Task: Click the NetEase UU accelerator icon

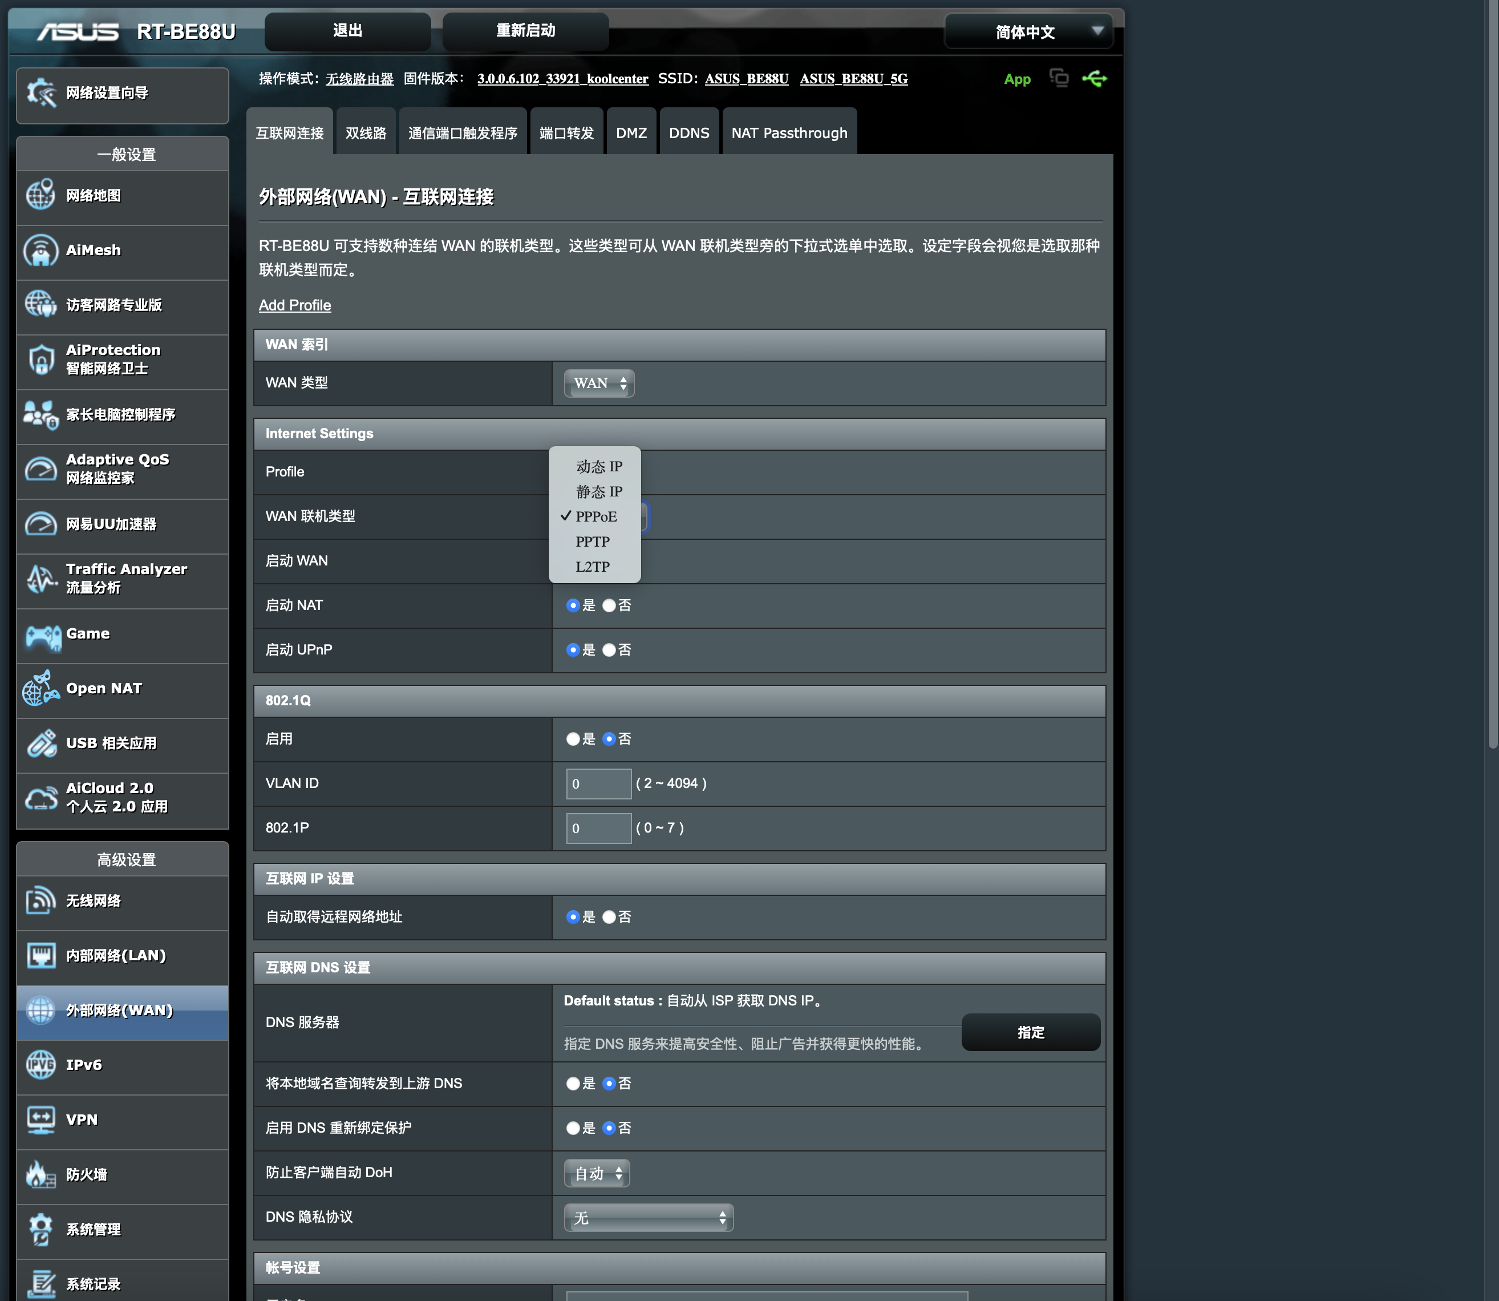Action: (x=40, y=523)
